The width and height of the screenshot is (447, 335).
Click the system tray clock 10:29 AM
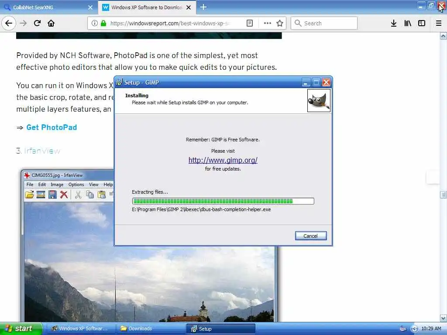tap(431, 328)
